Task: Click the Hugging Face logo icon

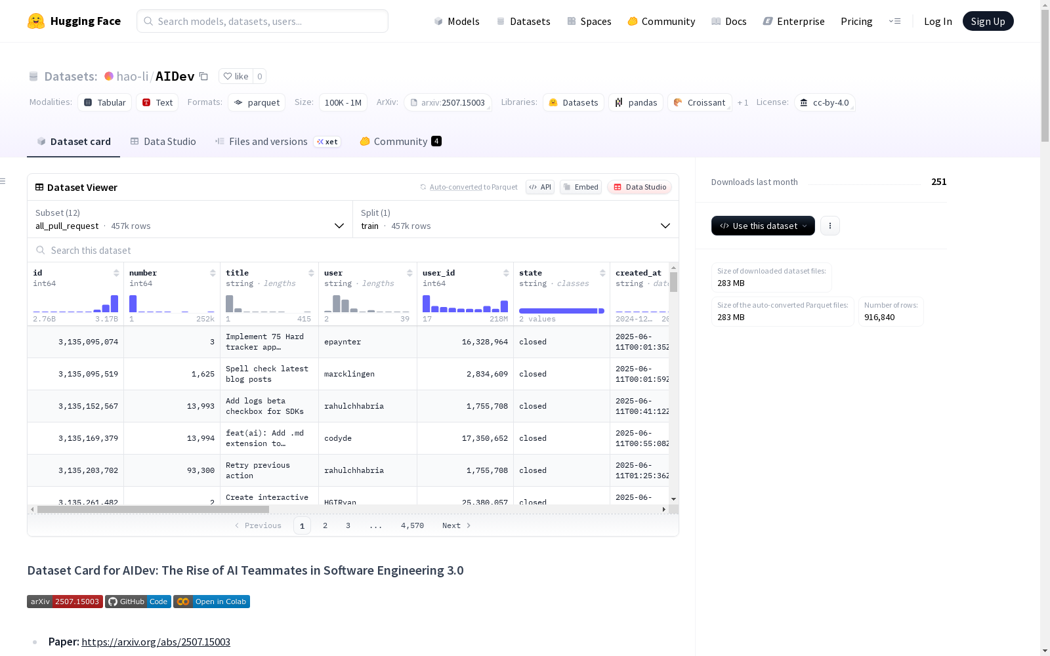Action: pos(36,21)
